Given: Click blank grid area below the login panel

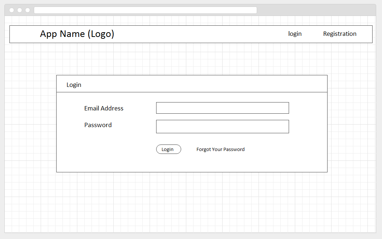Looking at the screenshot, I should 192,203.
